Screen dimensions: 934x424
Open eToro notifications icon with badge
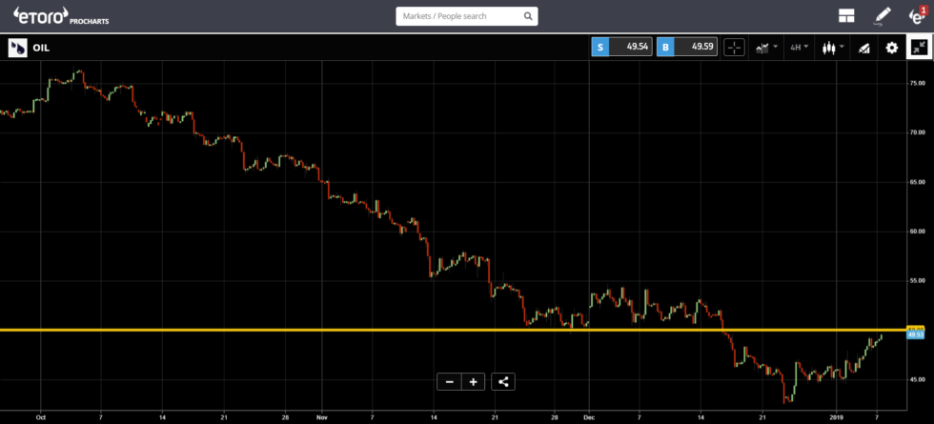tap(917, 16)
